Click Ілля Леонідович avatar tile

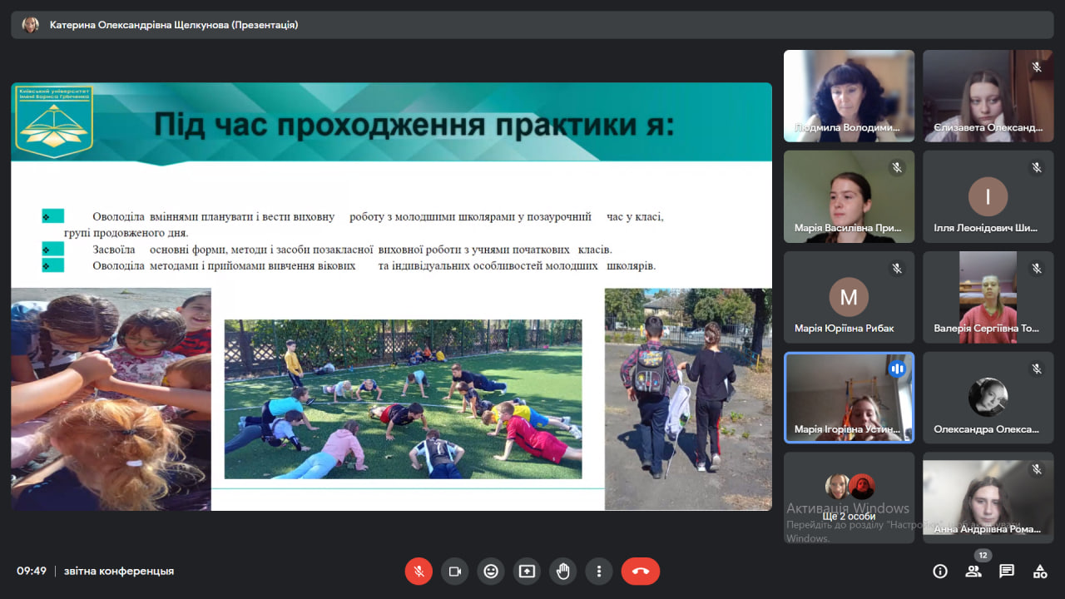[988, 197]
